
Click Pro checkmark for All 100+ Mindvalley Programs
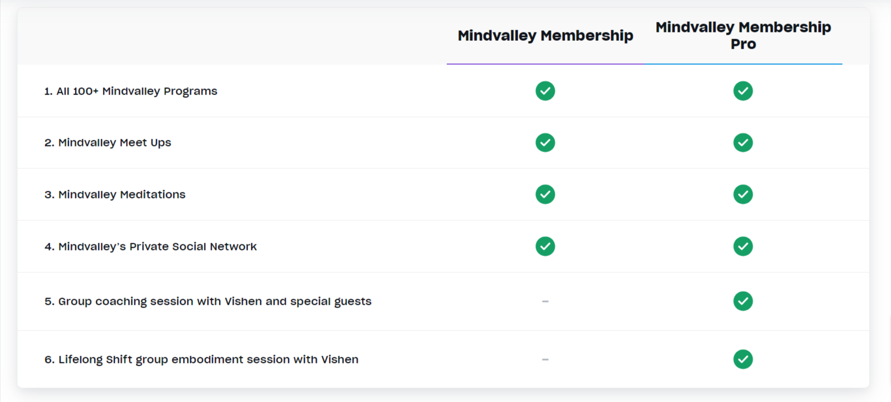pos(742,91)
